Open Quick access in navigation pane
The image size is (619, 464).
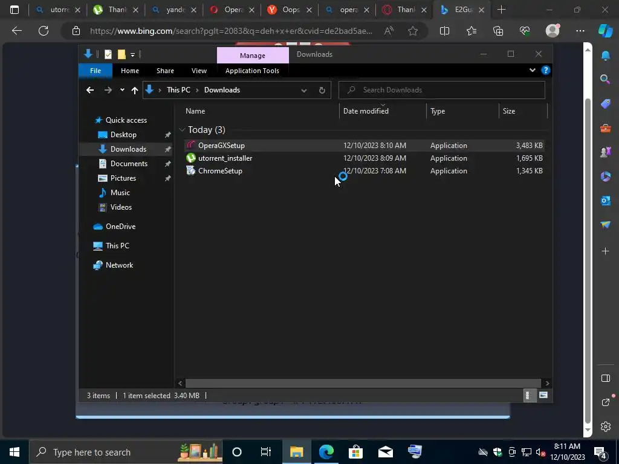(x=126, y=120)
